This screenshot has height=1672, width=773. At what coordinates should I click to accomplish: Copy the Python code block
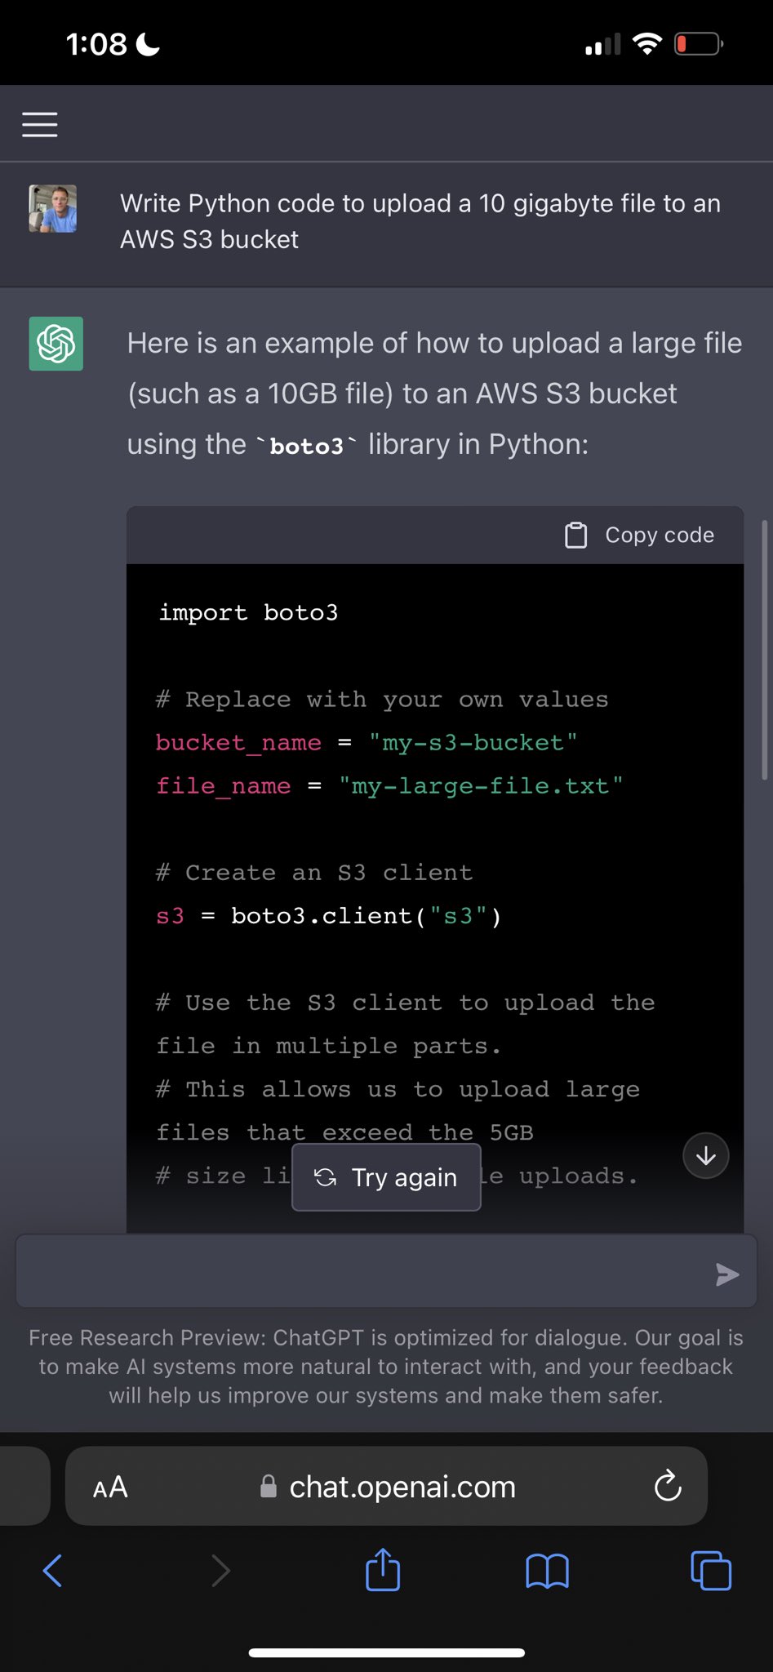tap(640, 536)
